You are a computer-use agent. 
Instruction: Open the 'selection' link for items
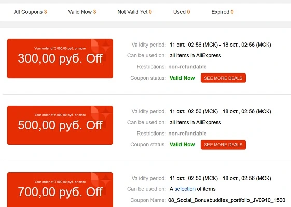click(185, 189)
